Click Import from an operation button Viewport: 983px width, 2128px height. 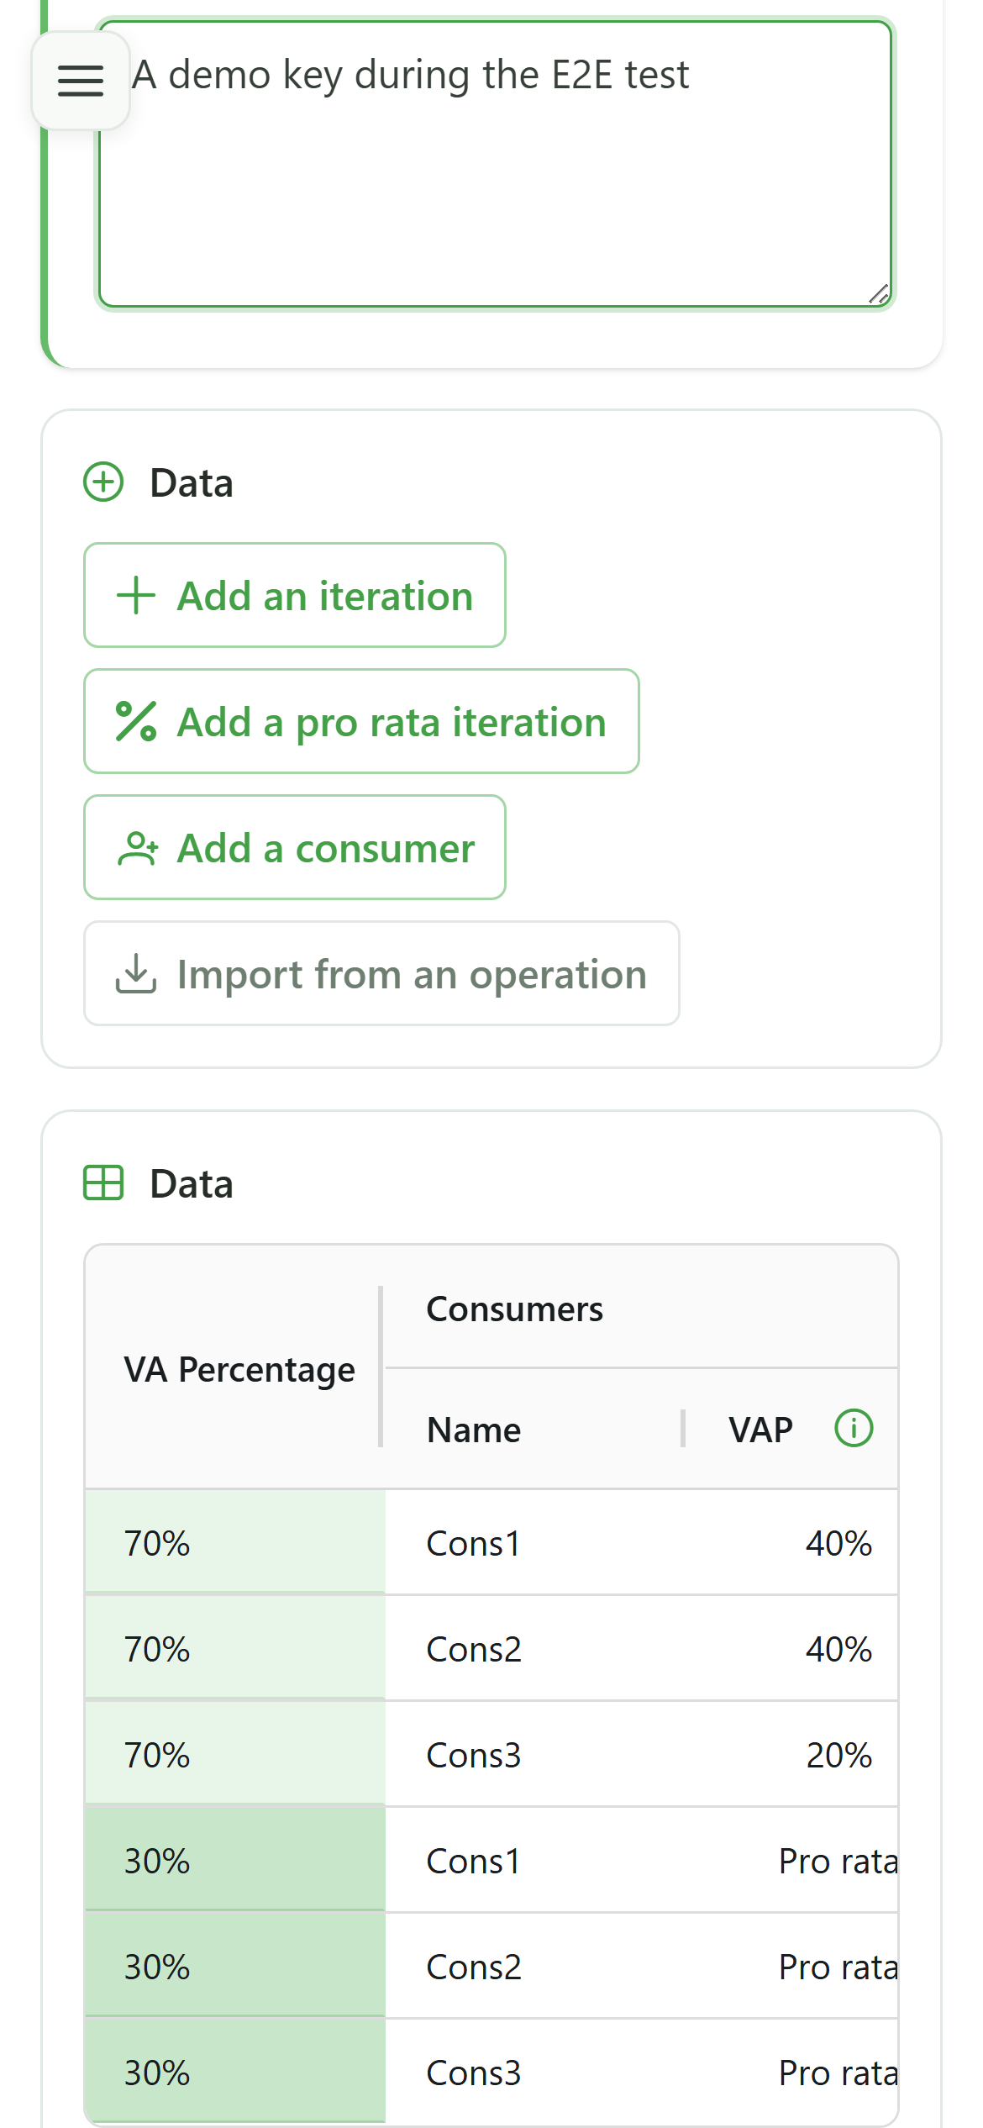pos(381,973)
